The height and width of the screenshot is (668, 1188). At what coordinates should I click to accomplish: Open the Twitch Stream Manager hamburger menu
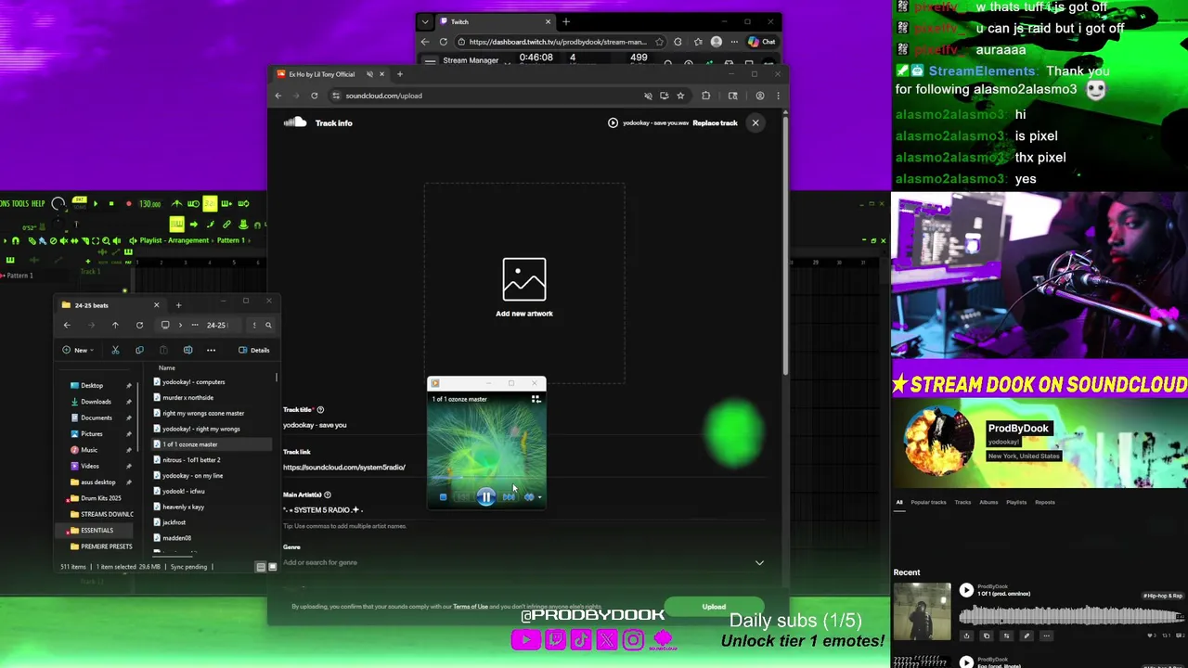(429, 61)
